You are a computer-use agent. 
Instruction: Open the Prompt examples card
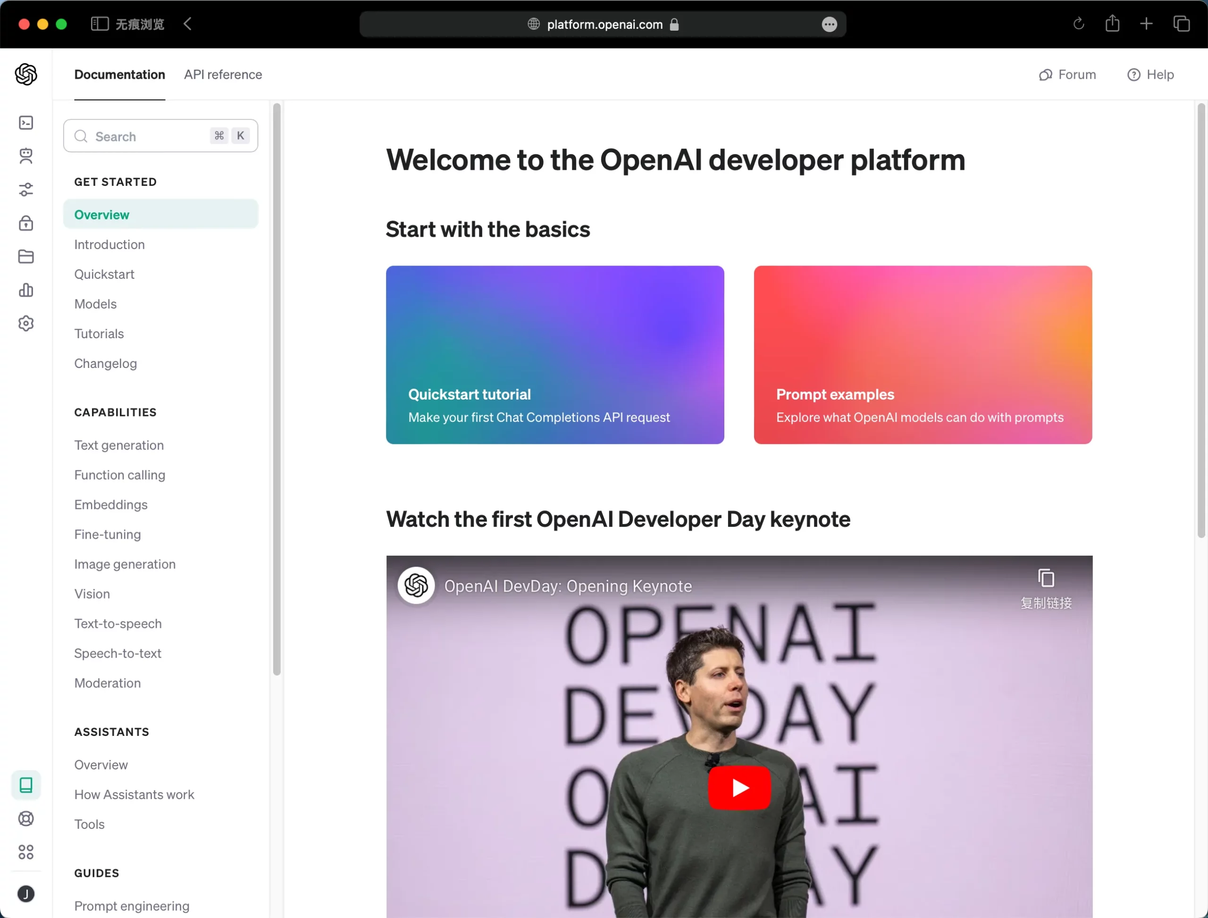coord(923,355)
